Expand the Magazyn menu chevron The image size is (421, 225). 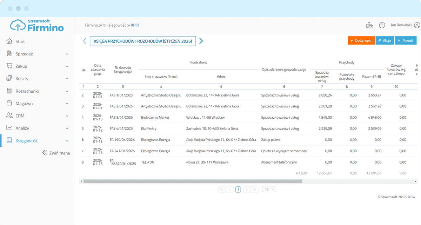click(67, 104)
